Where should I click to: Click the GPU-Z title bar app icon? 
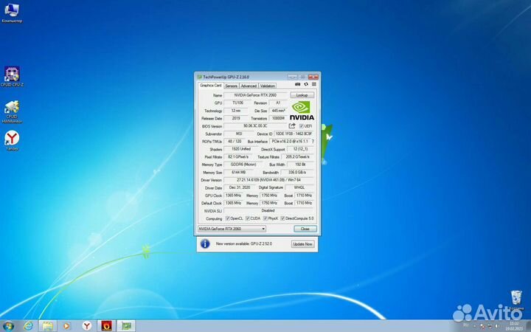pos(199,77)
